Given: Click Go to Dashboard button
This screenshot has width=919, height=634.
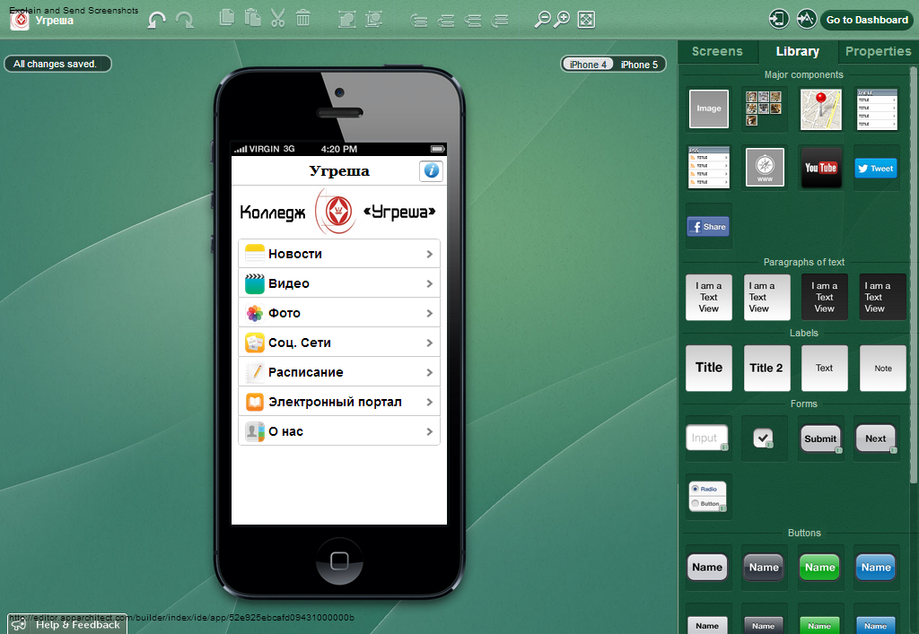Looking at the screenshot, I should [867, 20].
